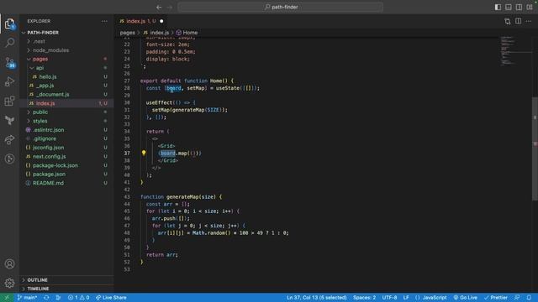
Task: Click the UTF-8 encoding selector
Action: [389, 298]
